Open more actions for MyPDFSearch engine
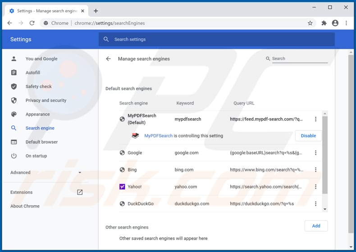This screenshot has height=252, width=356. point(315,119)
